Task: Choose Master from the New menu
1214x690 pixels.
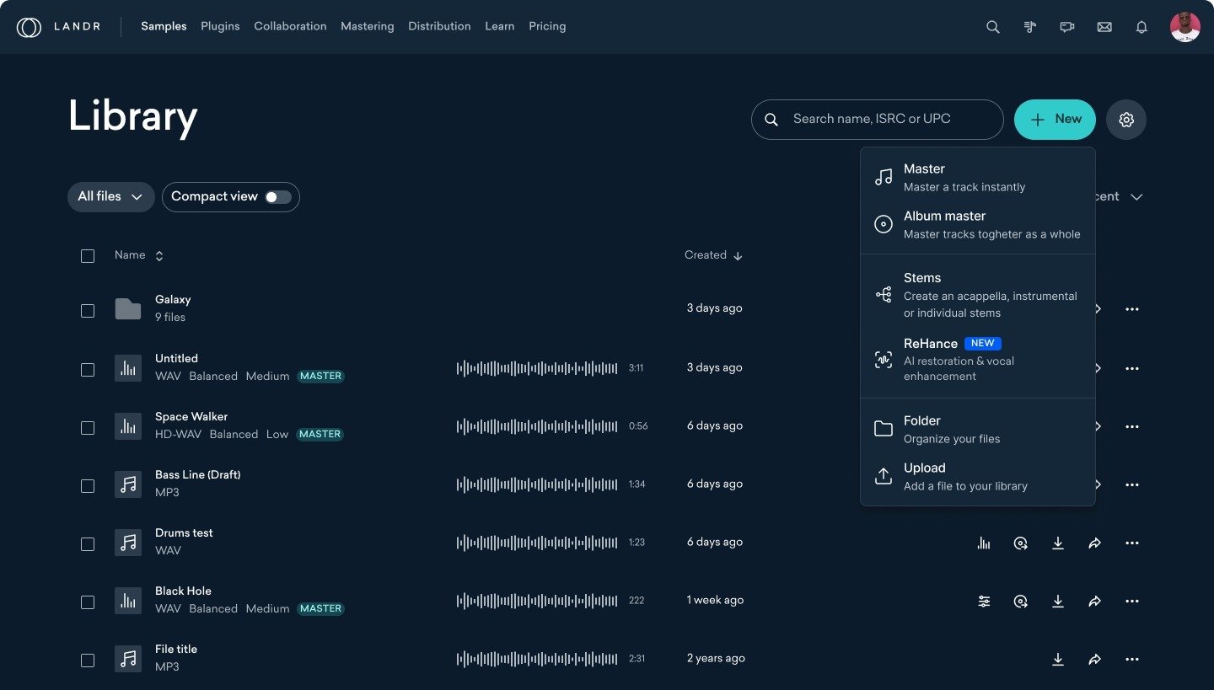Action: click(x=978, y=178)
